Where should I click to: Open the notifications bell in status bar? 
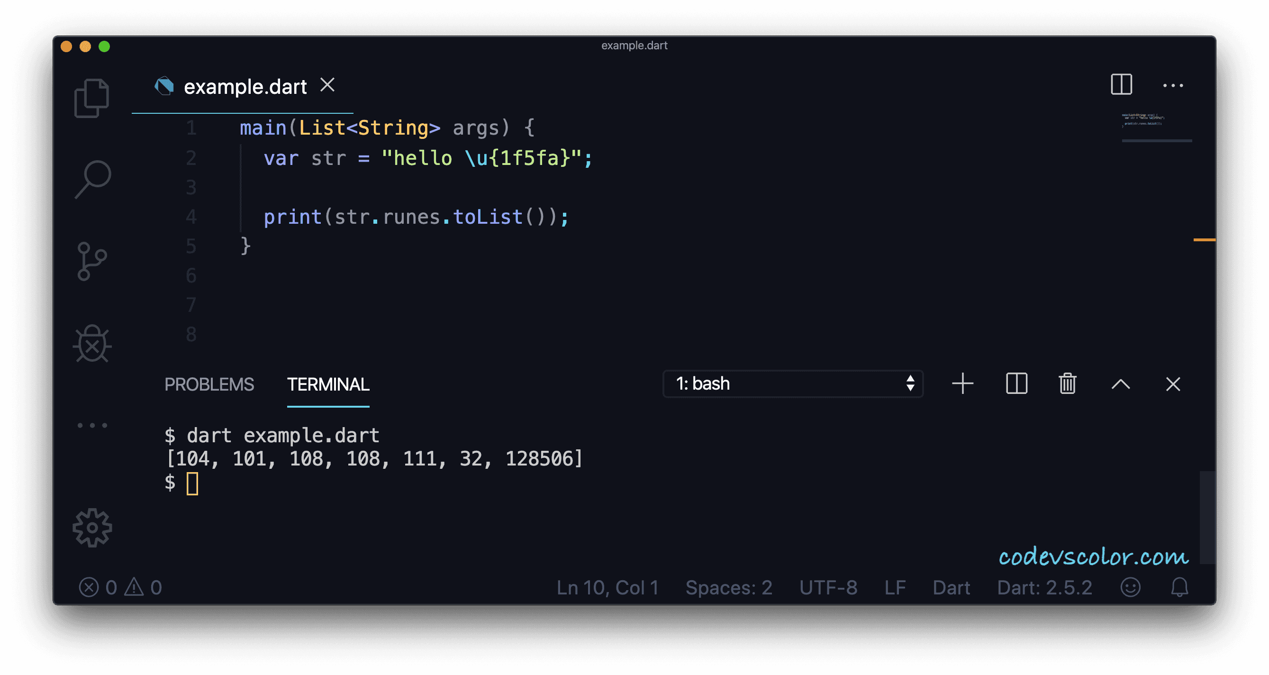pos(1179,587)
